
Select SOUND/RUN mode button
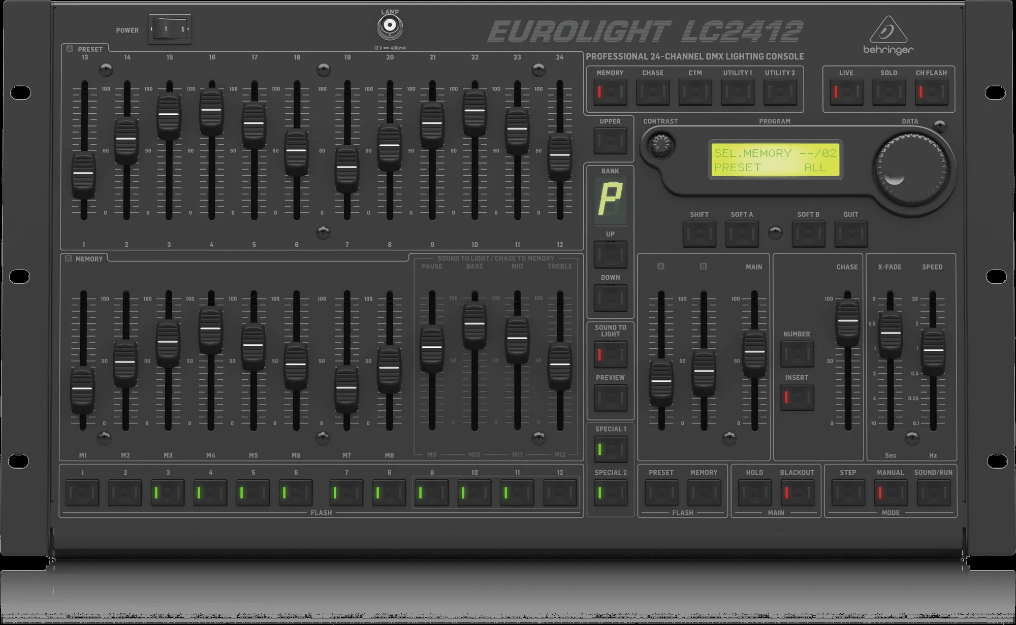click(933, 492)
